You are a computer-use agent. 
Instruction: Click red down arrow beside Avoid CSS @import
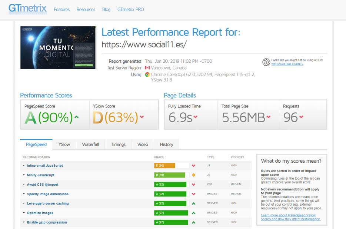[193, 185]
